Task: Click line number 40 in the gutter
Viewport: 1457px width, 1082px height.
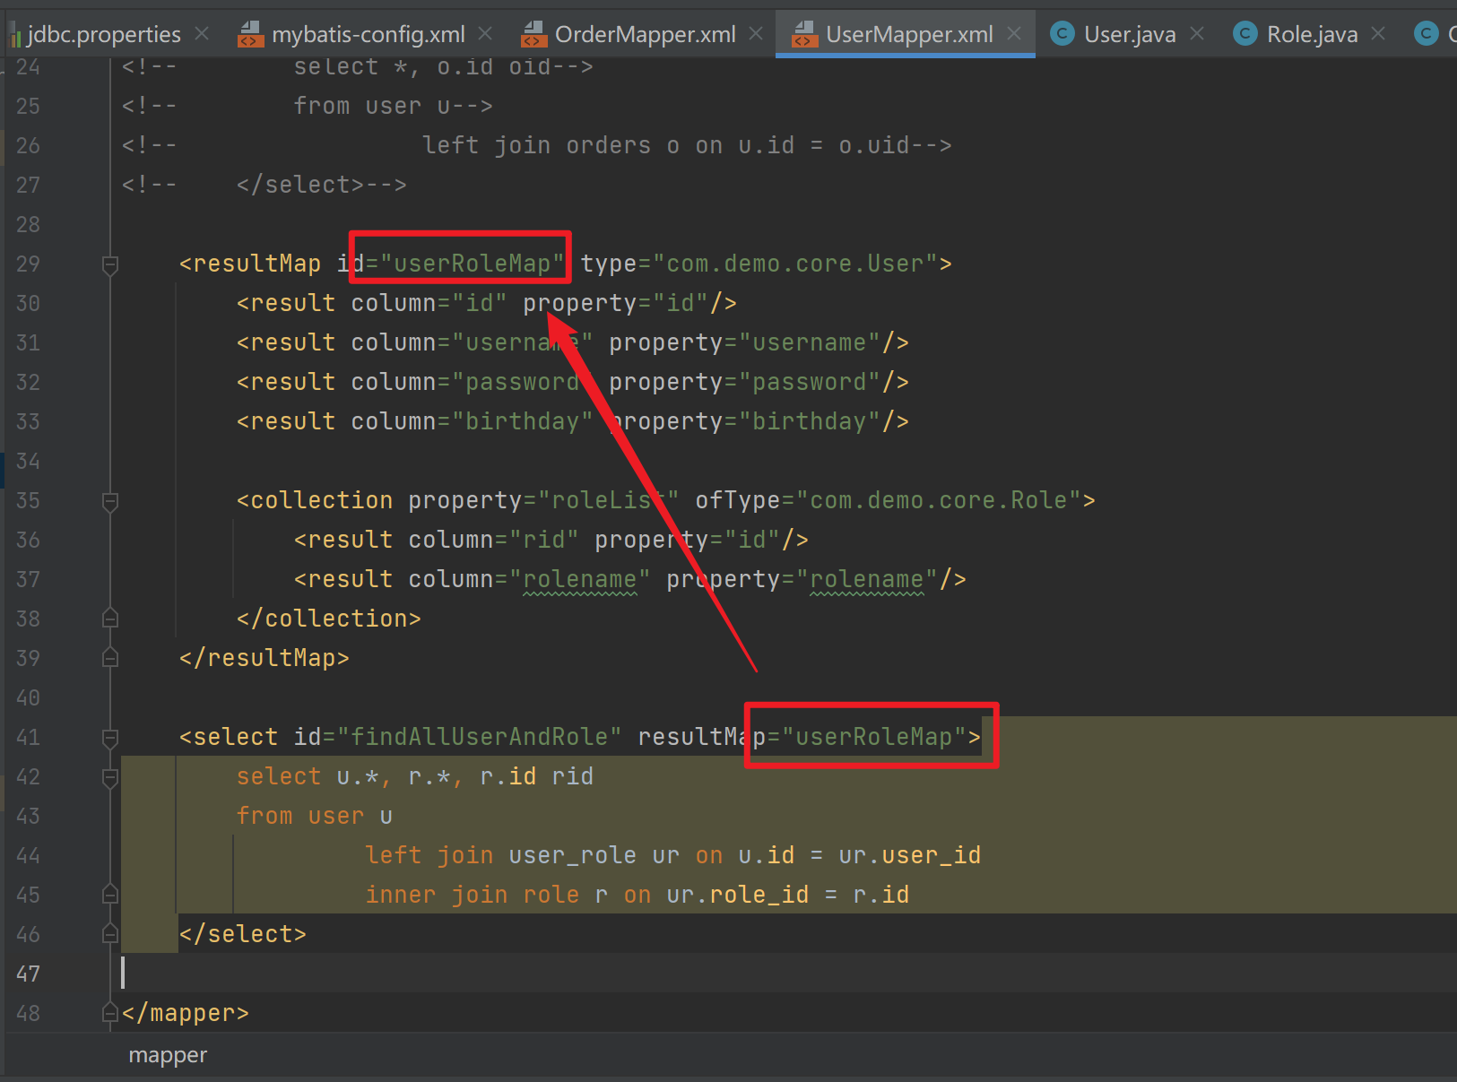Action: click(x=29, y=697)
